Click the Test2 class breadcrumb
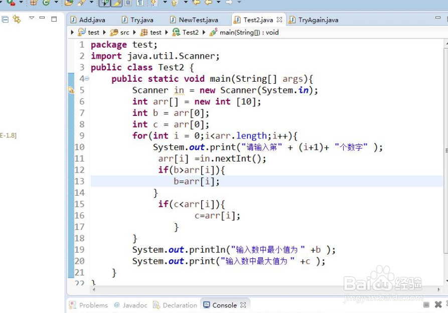This screenshot has width=448, height=313. click(186, 32)
